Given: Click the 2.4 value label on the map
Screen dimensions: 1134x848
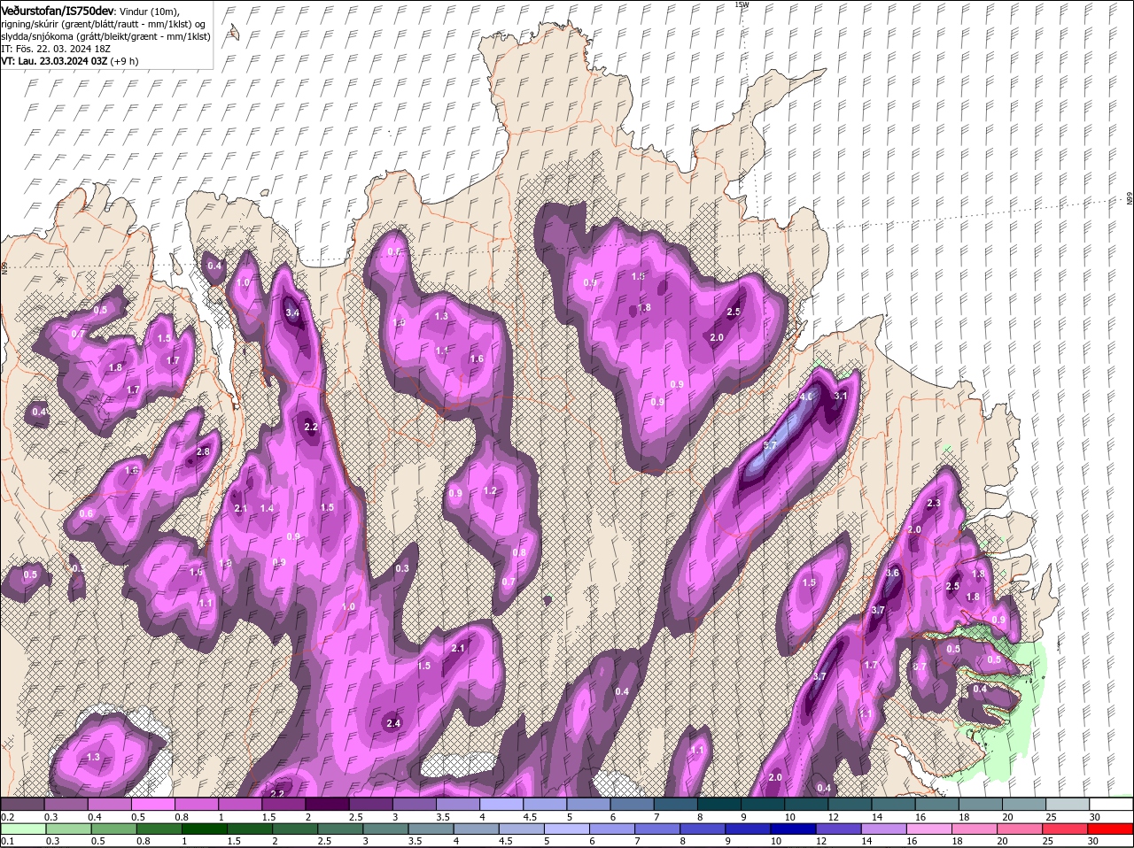Looking at the screenshot, I should click(x=394, y=723).
